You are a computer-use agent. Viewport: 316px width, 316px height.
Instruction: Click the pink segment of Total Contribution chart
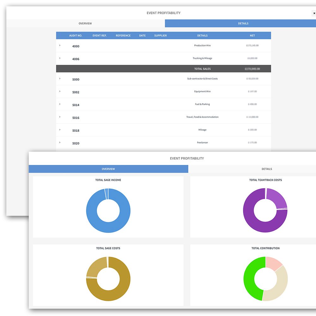(x=273, y=263)
